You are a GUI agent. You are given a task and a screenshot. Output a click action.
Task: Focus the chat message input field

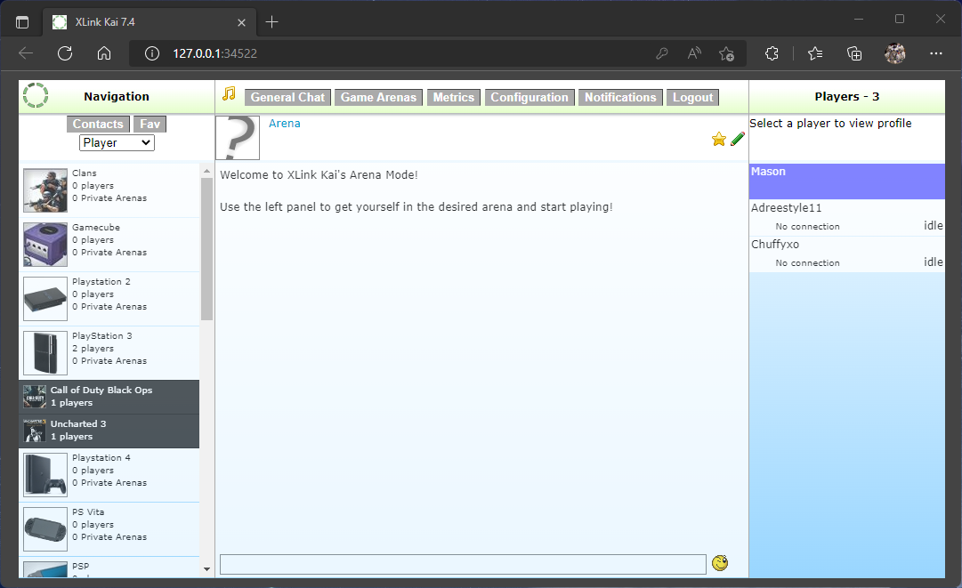coord(463,564)
